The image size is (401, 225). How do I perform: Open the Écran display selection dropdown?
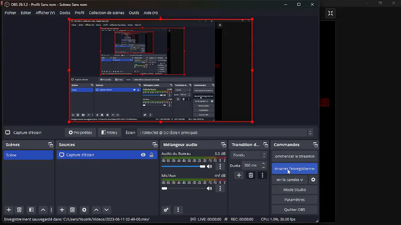pyautogui.click(x=225, y=133)
